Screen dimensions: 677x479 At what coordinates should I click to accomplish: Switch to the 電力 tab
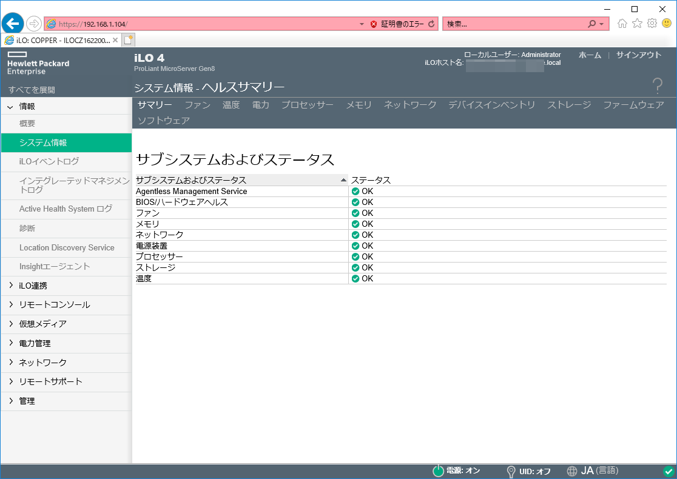pos(261,105)
